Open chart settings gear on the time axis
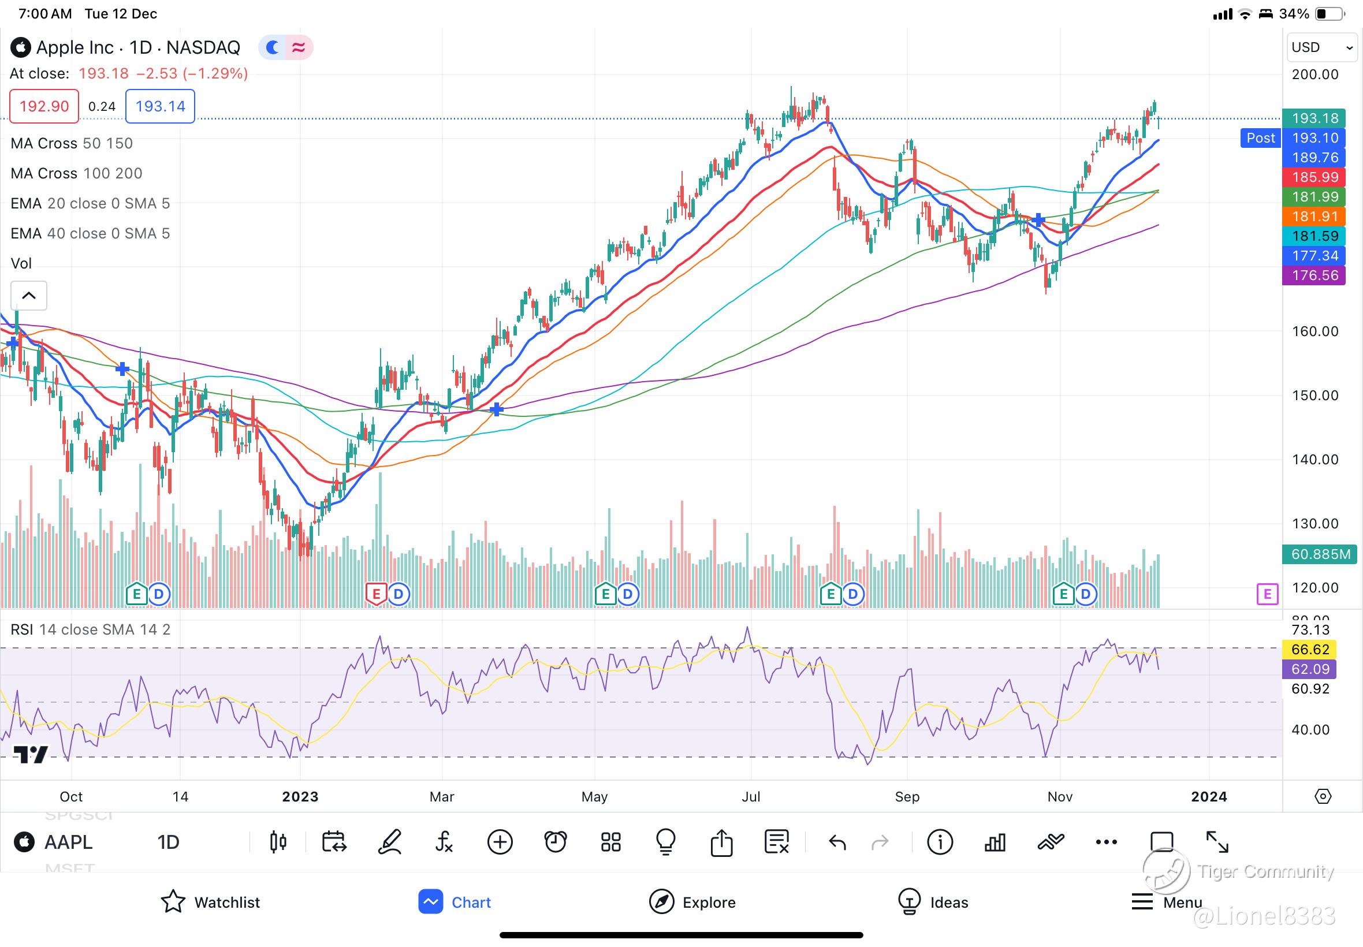Image resolution: width=1363 pixels, height=947 pixels. 1323,796
